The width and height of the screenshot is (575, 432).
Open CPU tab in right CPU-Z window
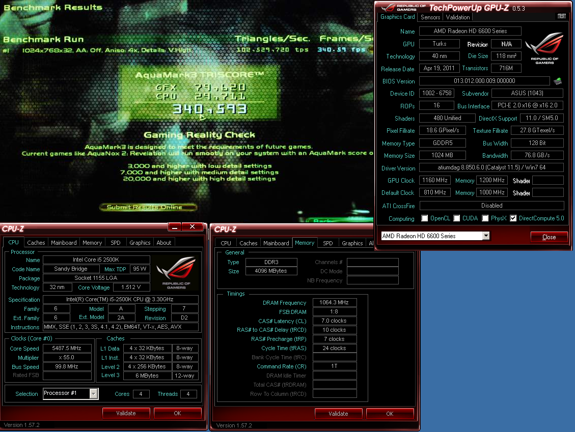pos(226,243)
